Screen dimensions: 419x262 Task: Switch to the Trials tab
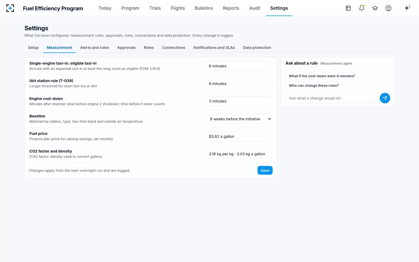[155, 8]
